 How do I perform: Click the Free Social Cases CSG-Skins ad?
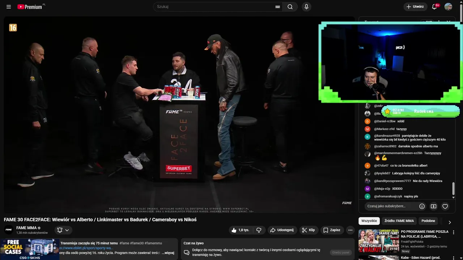30,249
